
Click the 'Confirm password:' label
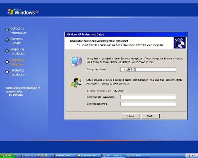point(97,104)
